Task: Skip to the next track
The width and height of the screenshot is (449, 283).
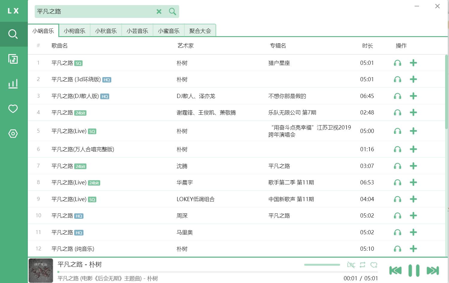Action: 433,270
